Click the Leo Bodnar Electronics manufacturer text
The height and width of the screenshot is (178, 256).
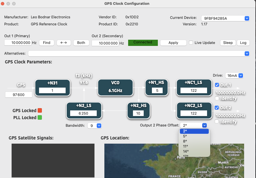(x=50, y=17)
